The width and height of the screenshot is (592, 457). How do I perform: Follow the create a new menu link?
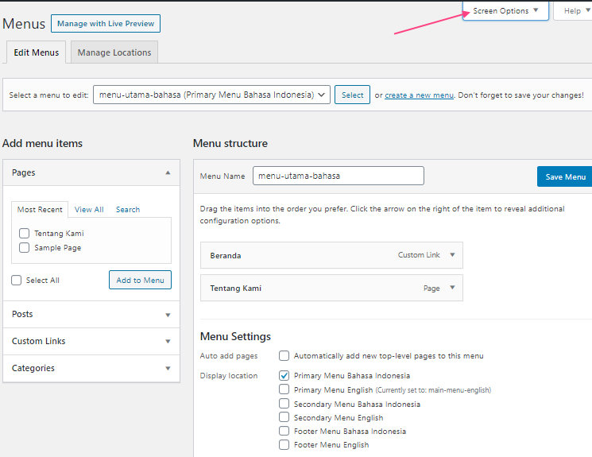click(x=419, y=95)
